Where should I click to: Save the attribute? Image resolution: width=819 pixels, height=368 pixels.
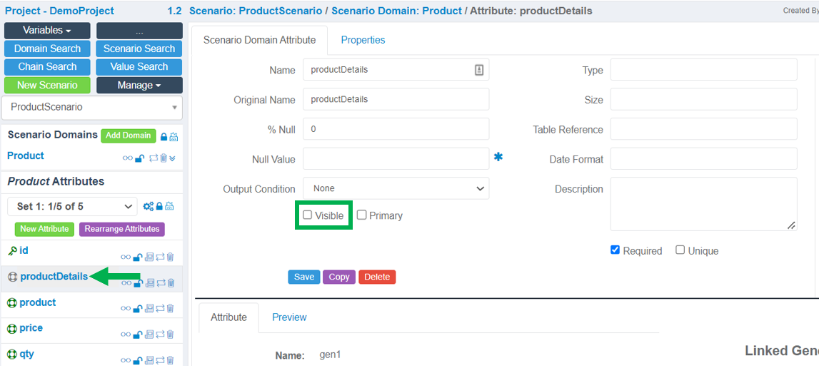pyautogui.click(x=304, y=277)
